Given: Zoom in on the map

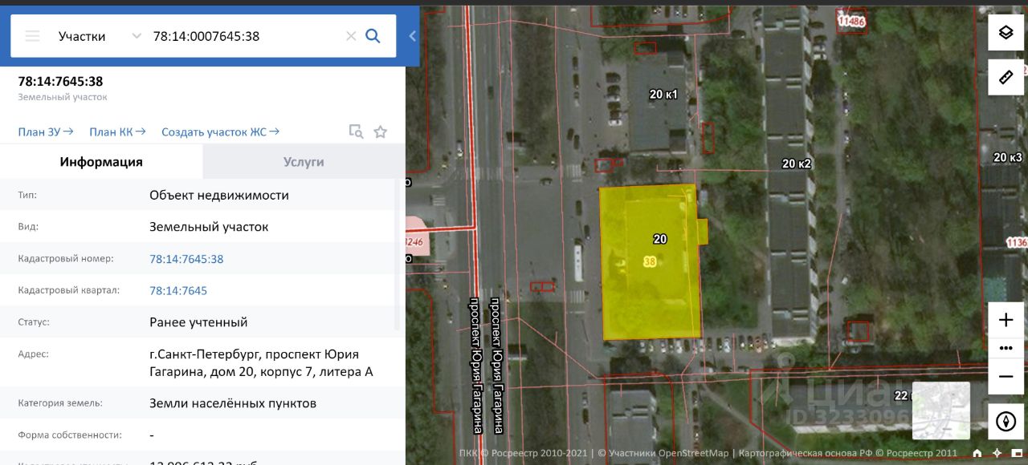Looking at the screenshot, I should point(1006,321).
